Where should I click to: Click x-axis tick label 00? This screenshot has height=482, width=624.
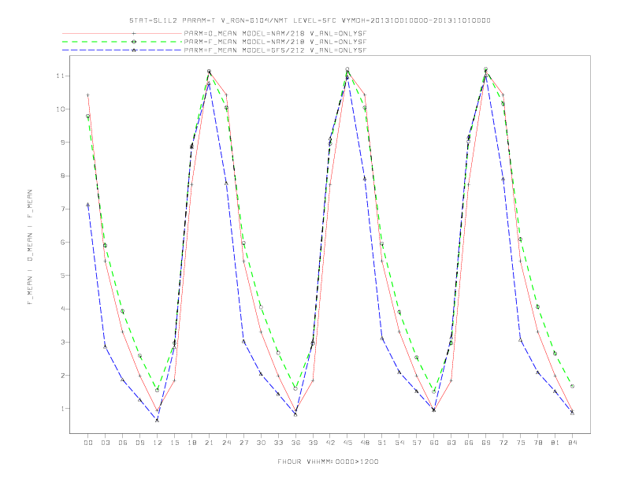pos(88,443)
